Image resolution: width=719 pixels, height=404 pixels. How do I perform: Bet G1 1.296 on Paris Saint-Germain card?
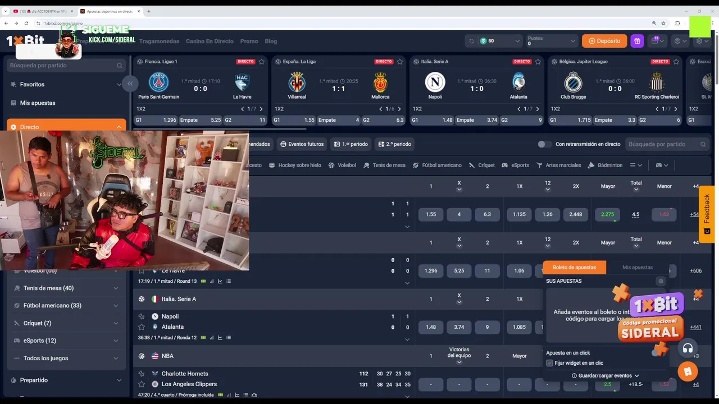pos(156,120)
